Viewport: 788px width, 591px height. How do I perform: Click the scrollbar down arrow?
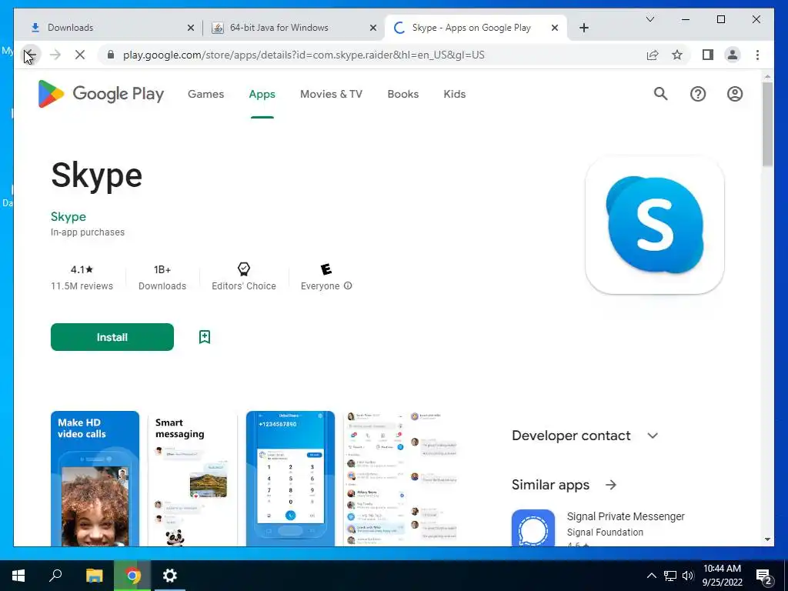point(767,539)
